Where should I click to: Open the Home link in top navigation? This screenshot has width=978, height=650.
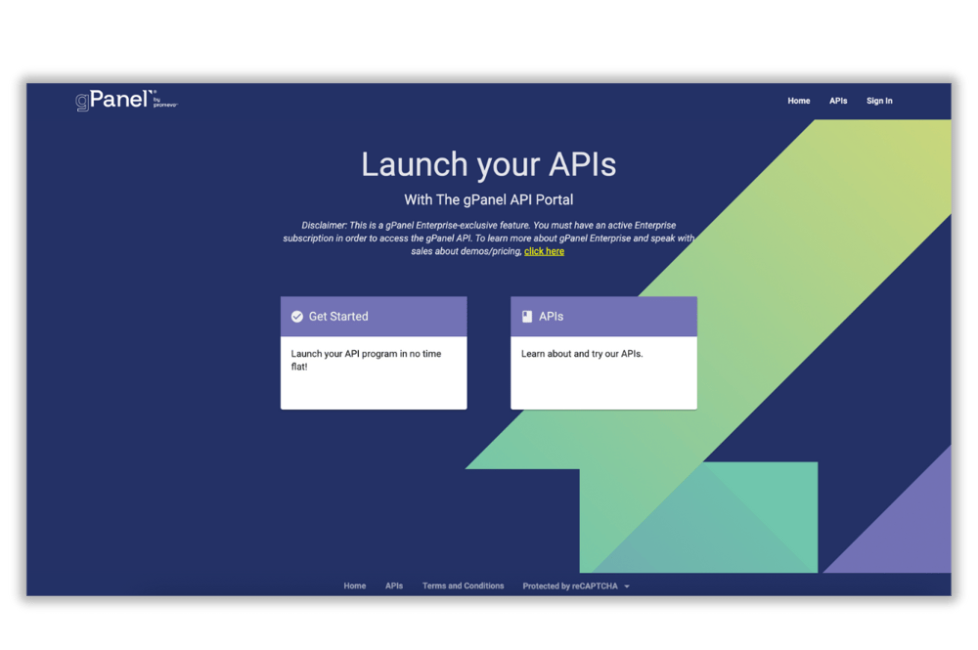tap(798, 101)
